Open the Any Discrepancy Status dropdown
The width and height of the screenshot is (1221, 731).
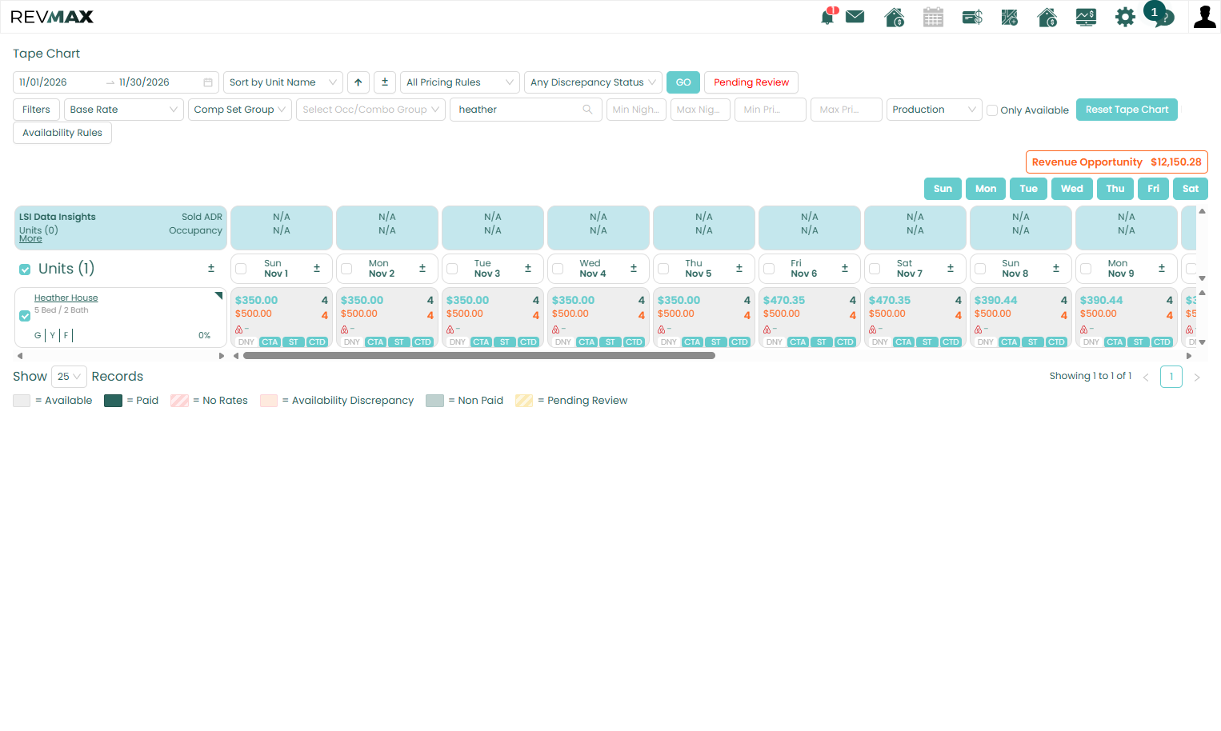coord(593,82)
